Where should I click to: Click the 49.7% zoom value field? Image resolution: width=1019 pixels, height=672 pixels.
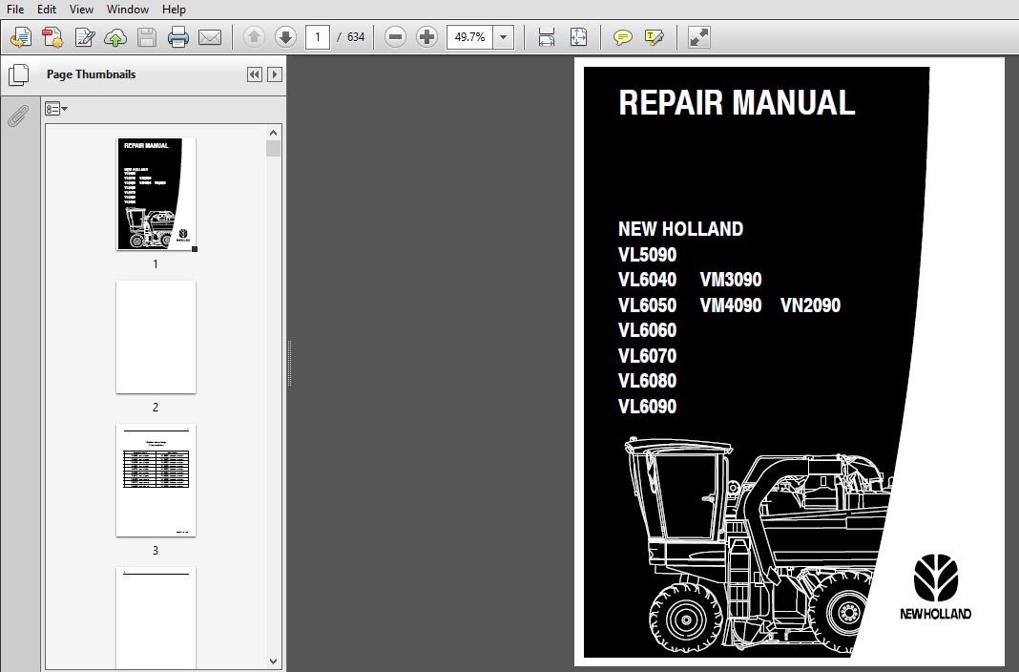(469, 37)
